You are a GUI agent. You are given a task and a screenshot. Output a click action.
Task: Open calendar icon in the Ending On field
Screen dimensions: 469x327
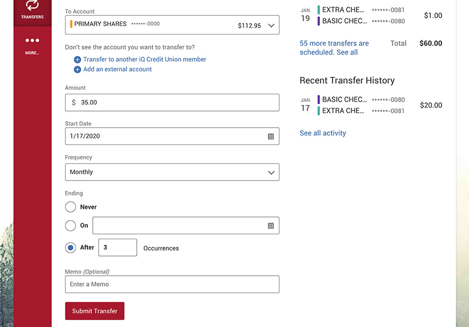click(x=271, y=226)
